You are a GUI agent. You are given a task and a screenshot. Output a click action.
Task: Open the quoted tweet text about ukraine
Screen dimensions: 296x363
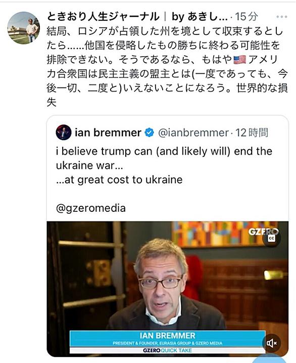click(164, 165)
